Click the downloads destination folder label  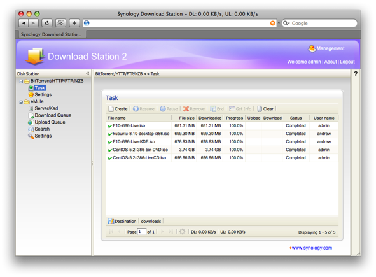pyautogui.click(x=151, y=221)
